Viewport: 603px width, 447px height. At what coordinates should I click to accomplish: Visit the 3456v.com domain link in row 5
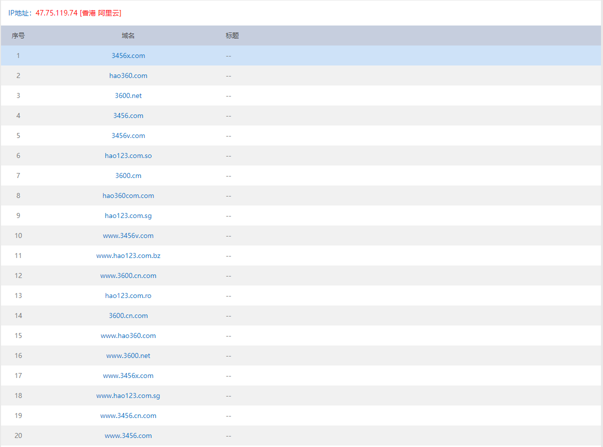[128, 135]
